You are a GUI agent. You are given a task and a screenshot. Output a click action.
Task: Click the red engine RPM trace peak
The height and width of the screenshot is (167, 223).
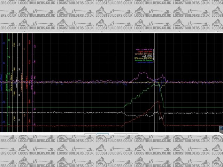pyautogui.click(x=159, y=101)
